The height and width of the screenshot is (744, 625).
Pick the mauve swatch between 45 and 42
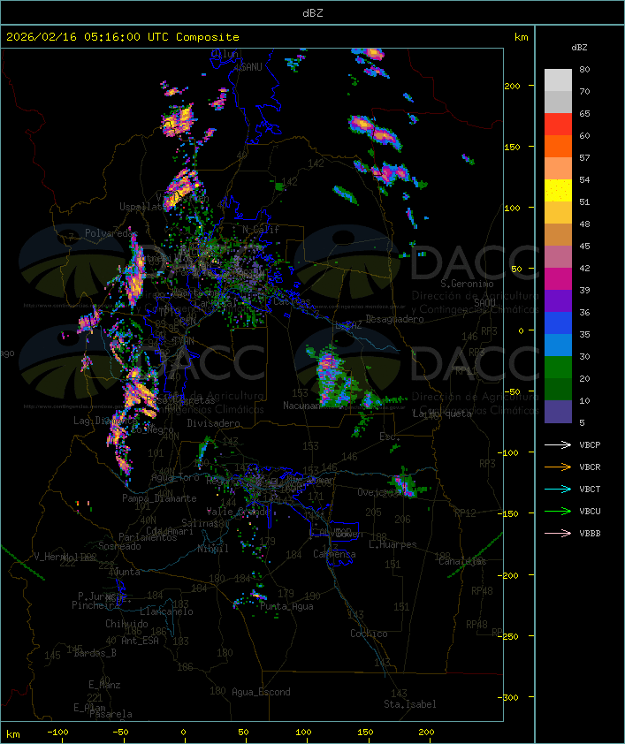[558, 257]
